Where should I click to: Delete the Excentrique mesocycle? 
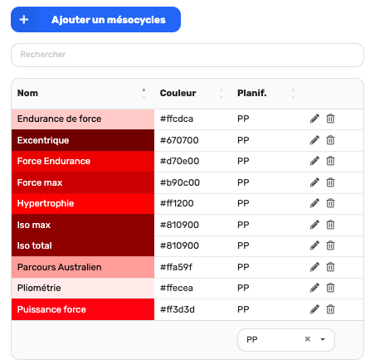(330, 140)
